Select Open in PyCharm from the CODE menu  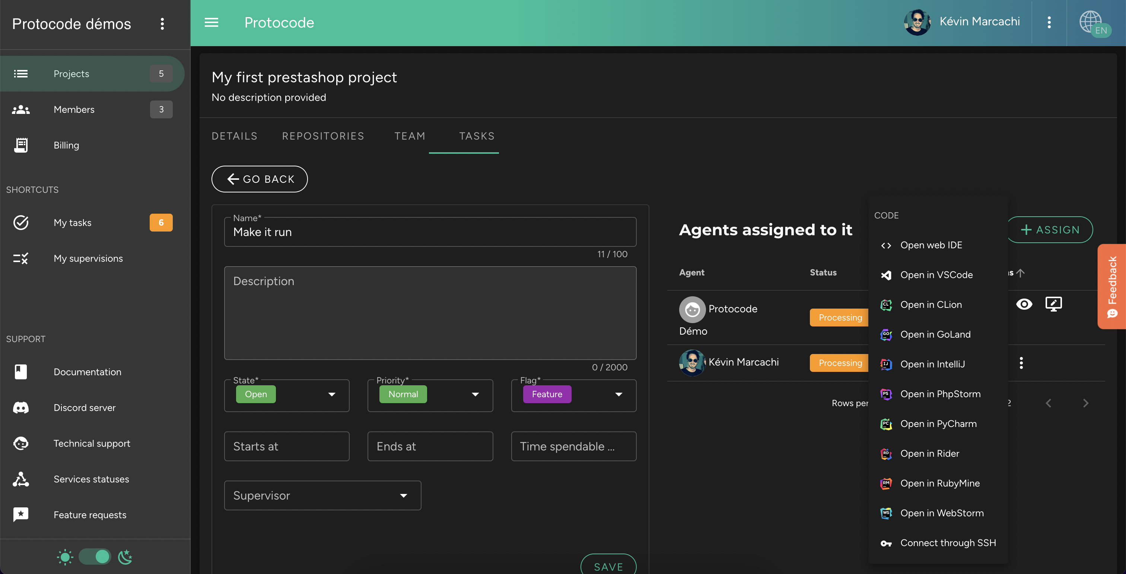[x=938, y=423]
